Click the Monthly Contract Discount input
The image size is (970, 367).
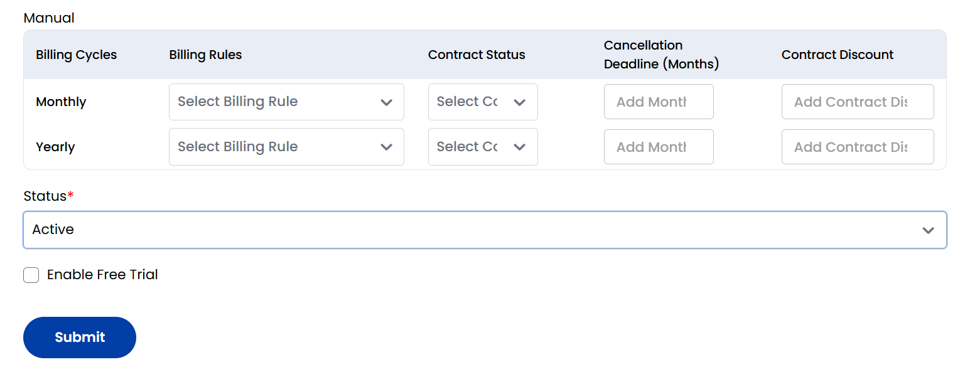[857, 102]
